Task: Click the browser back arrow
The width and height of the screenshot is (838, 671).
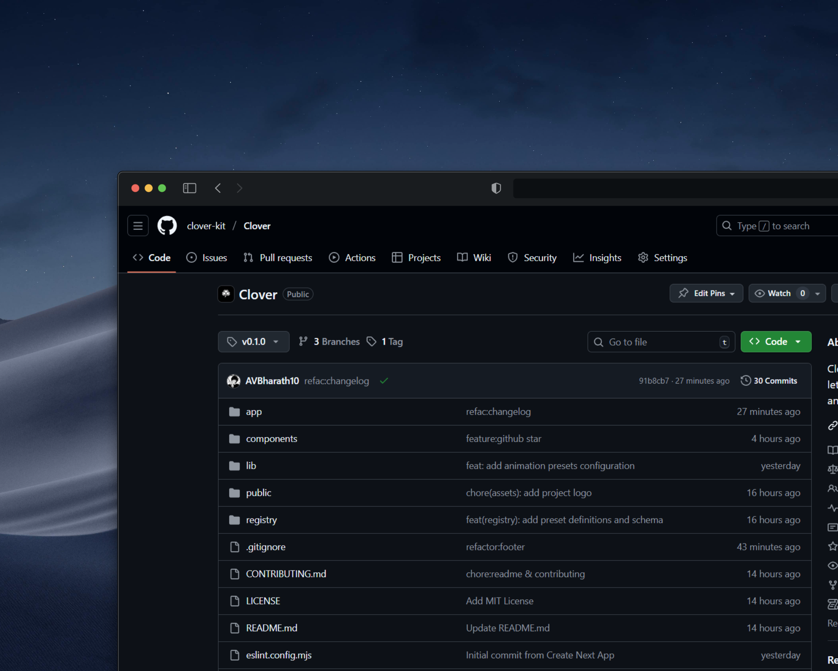Action: click(218, 188)
